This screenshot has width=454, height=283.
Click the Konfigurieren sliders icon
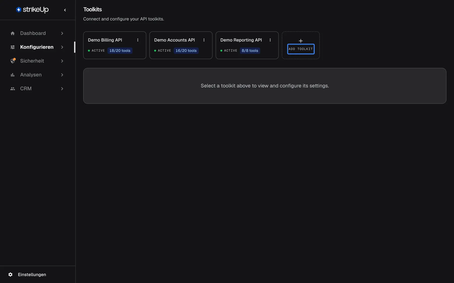(x=13, y=47)
